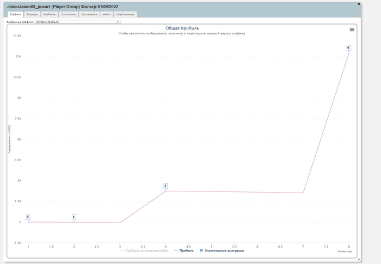Toggle the Прибыль legend series
The image size is (381, 264).
(x=184, y=250)
